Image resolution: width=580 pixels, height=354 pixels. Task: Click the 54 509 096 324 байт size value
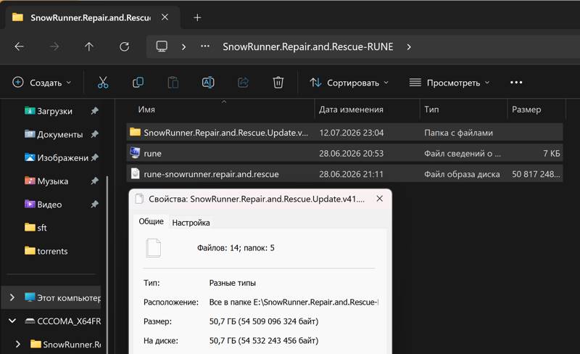[264, 321]
